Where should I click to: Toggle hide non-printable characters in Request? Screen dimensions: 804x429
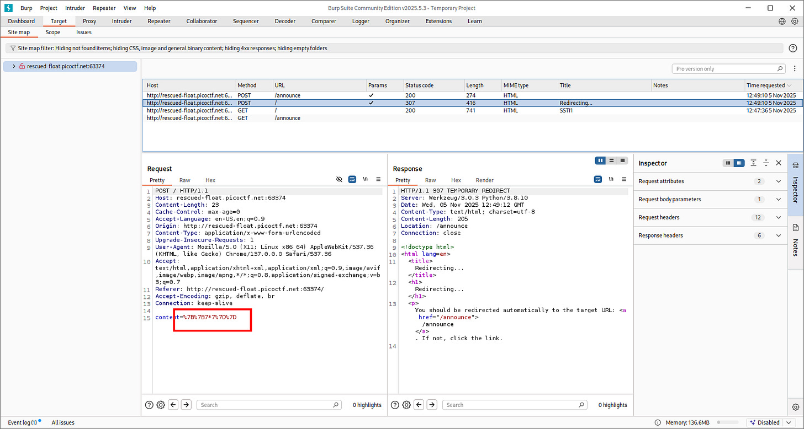click(x=340, y=180)
